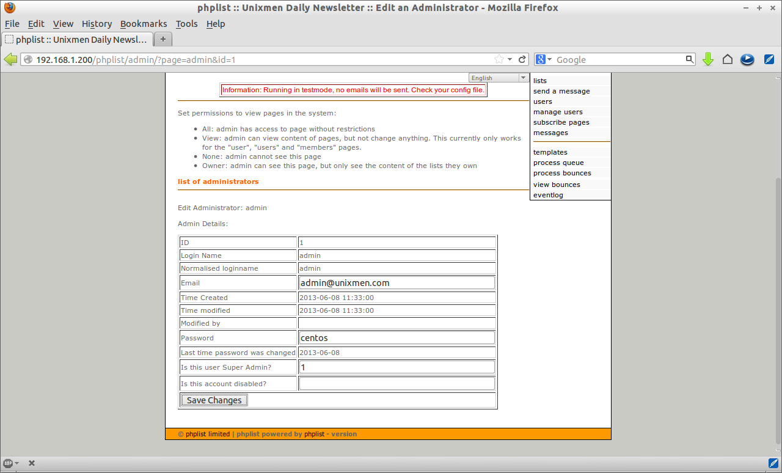Click the blue round play toolbar icon

pyautogui.click(x=747, y=59)
